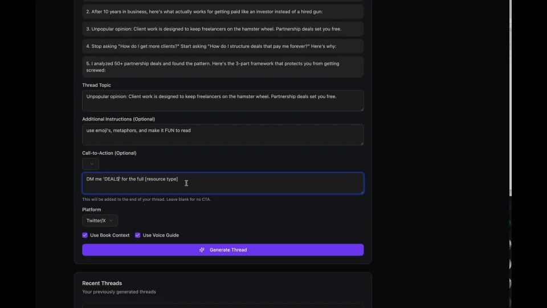
Task: Click resize grip of Additional Instructions box
Action: pyautogui.click(x=361, y=143)
